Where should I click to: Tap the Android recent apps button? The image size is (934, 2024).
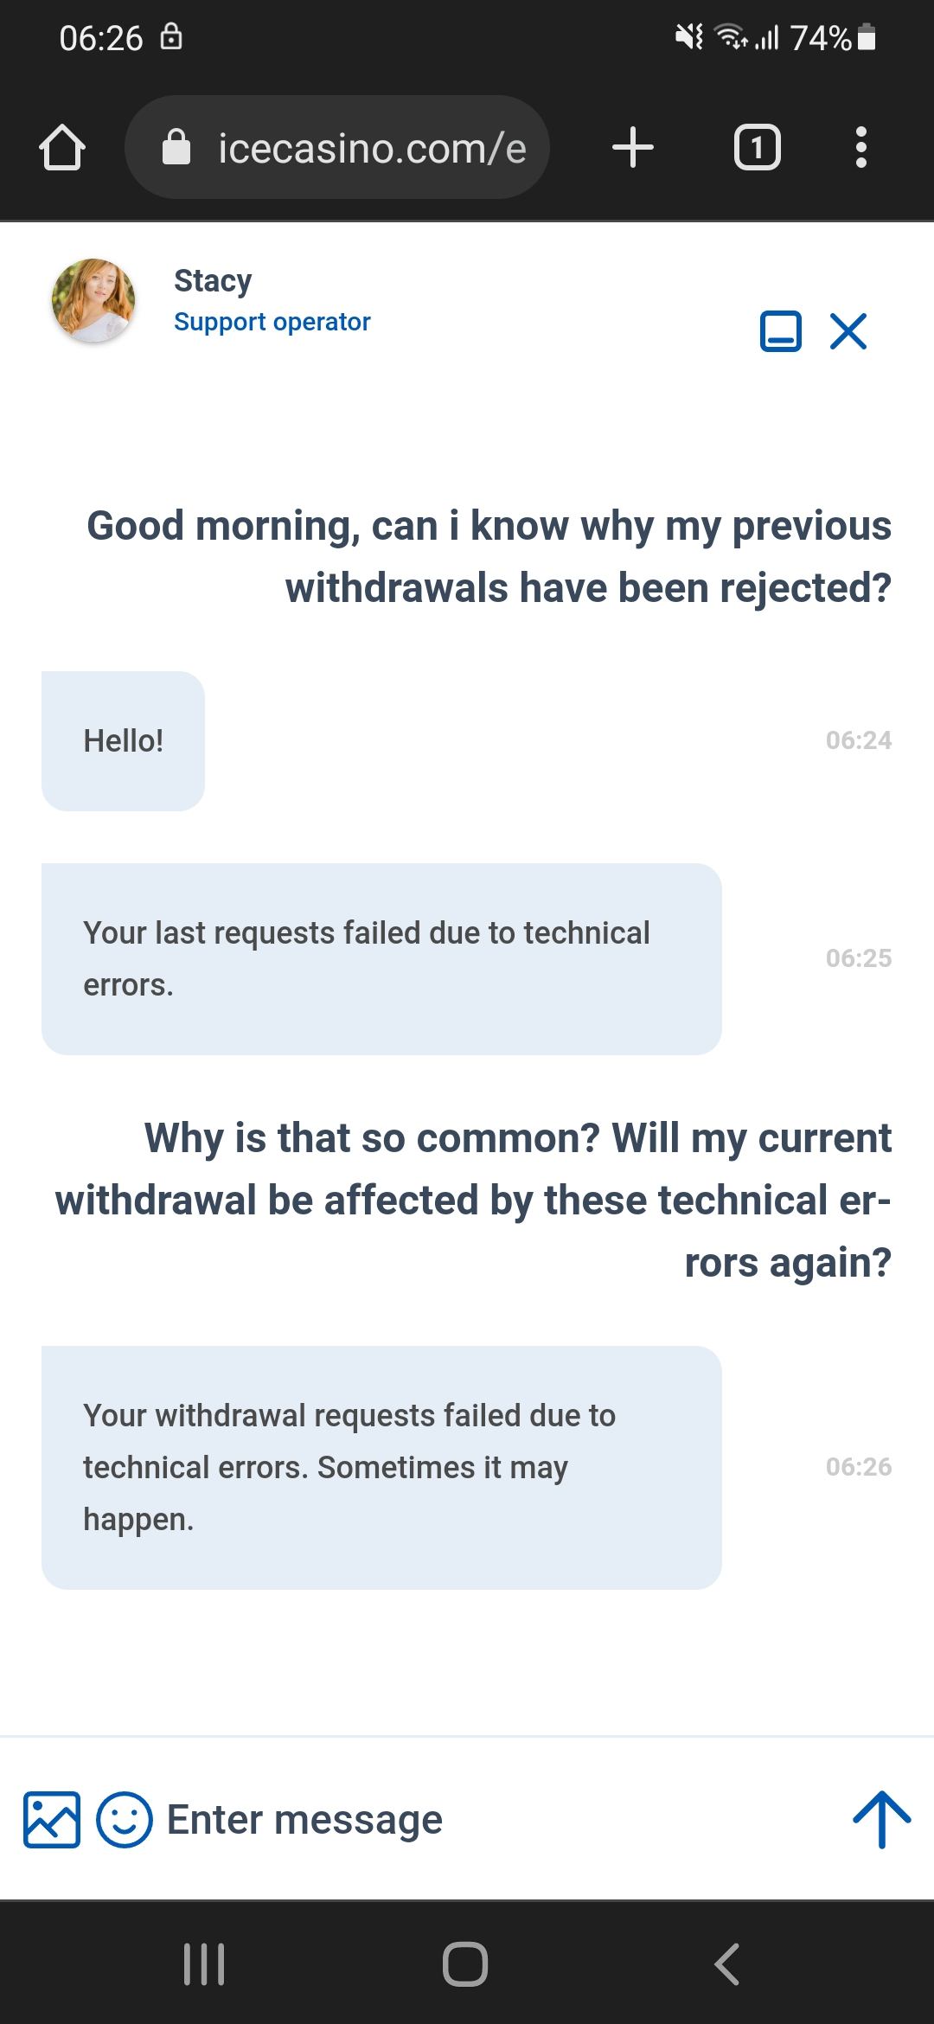coord(205,1964)
